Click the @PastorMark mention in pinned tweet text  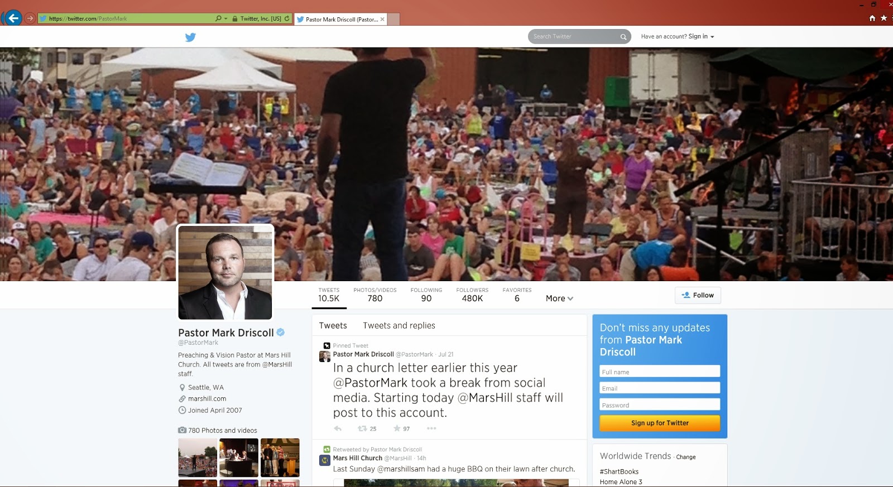pyautogui.click(x=371, y=383)
